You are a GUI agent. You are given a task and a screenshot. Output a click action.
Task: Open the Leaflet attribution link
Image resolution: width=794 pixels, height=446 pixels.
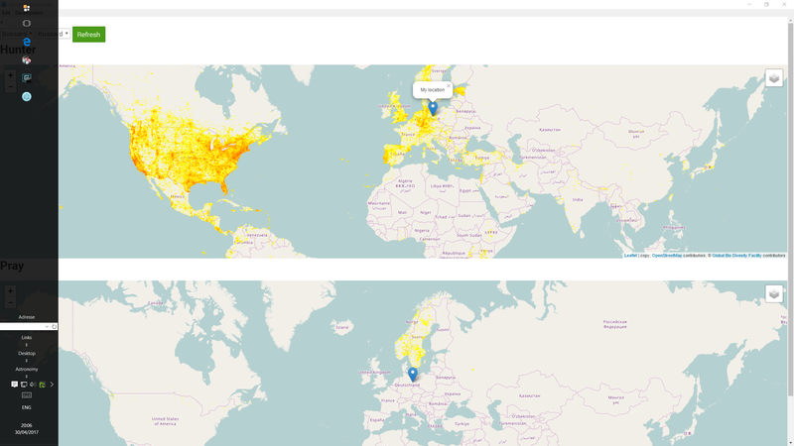click(630, 256)
